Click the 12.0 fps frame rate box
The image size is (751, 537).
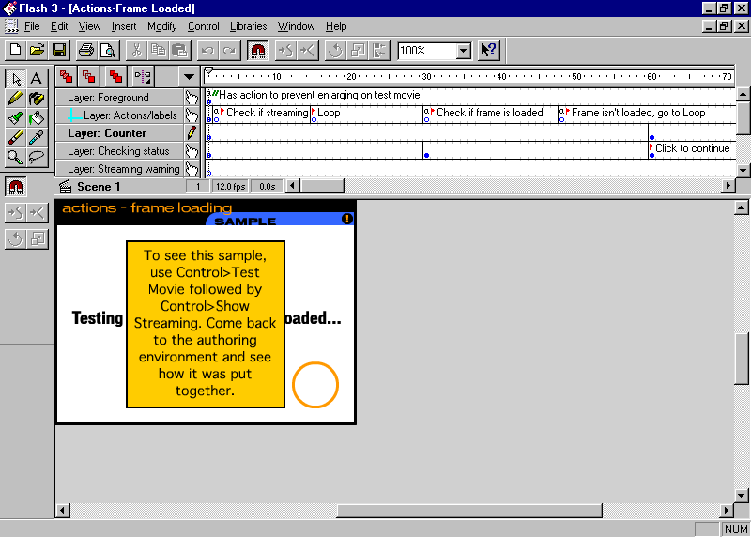click(230, 186)
